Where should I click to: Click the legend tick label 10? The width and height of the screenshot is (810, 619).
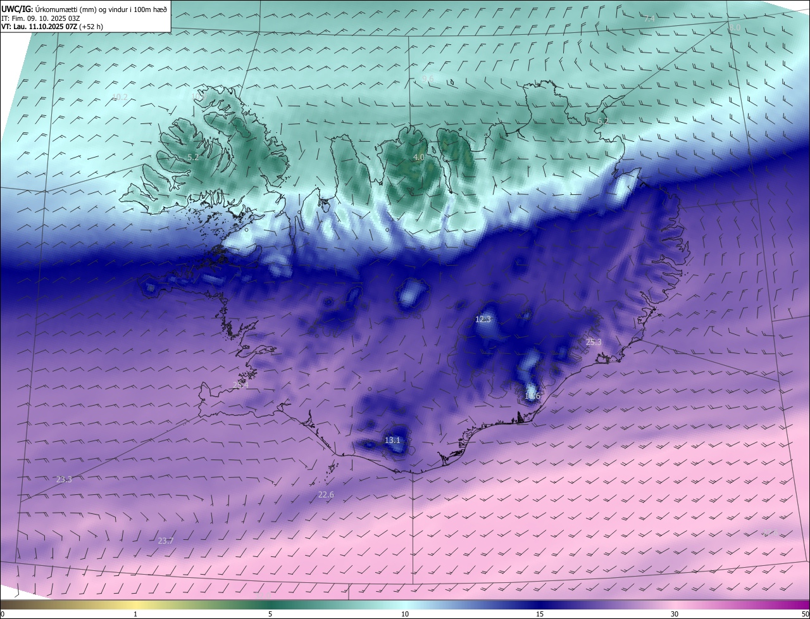pos(405,614)
